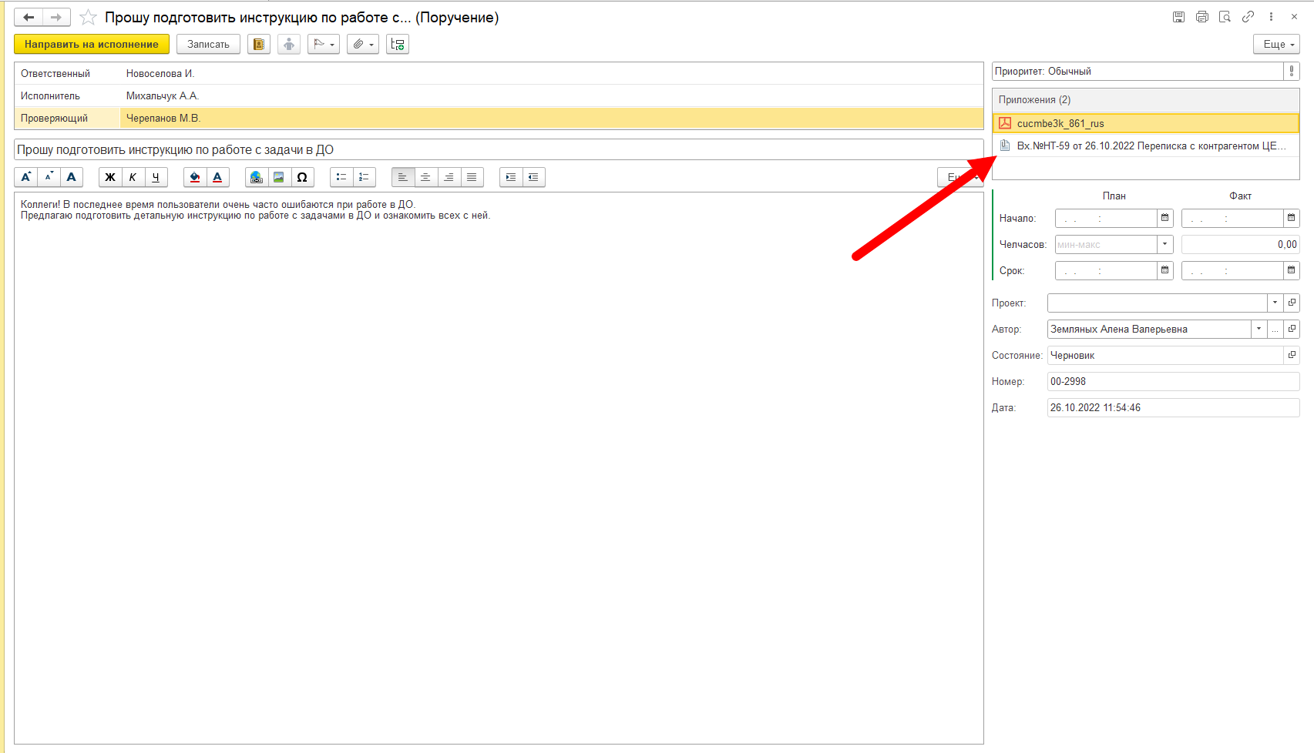Toggle bold text formatting (Ж)

point(110,177)
